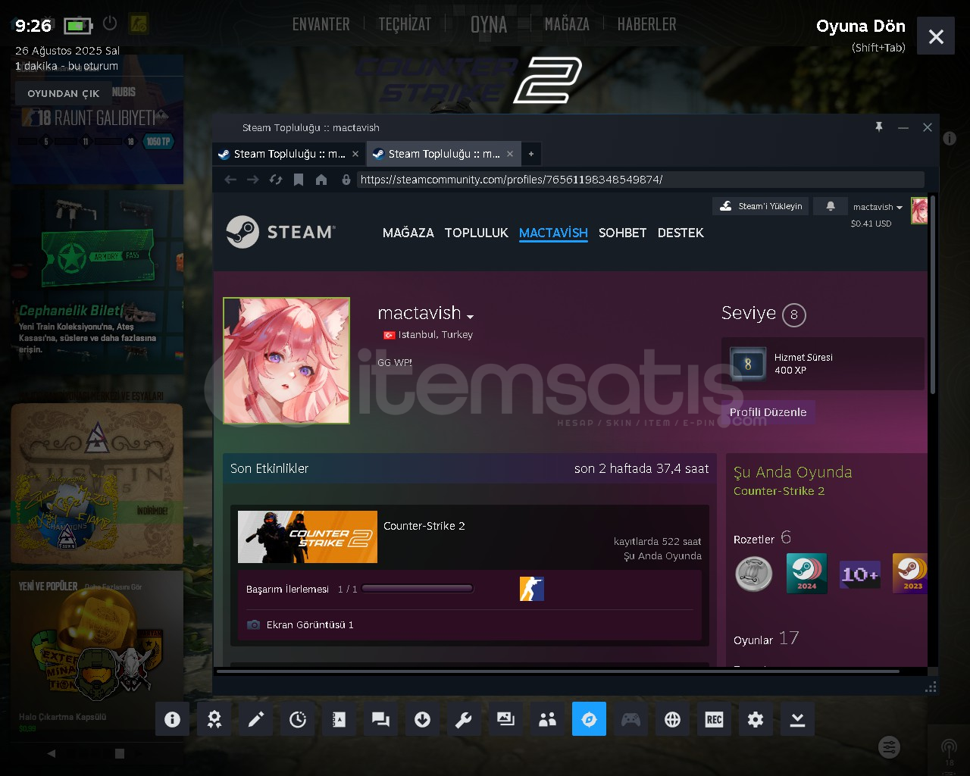This screenshot has width=970, height=776.
Task: Open the Counter-Strike 2 game title link
Action: pos(424,526)
